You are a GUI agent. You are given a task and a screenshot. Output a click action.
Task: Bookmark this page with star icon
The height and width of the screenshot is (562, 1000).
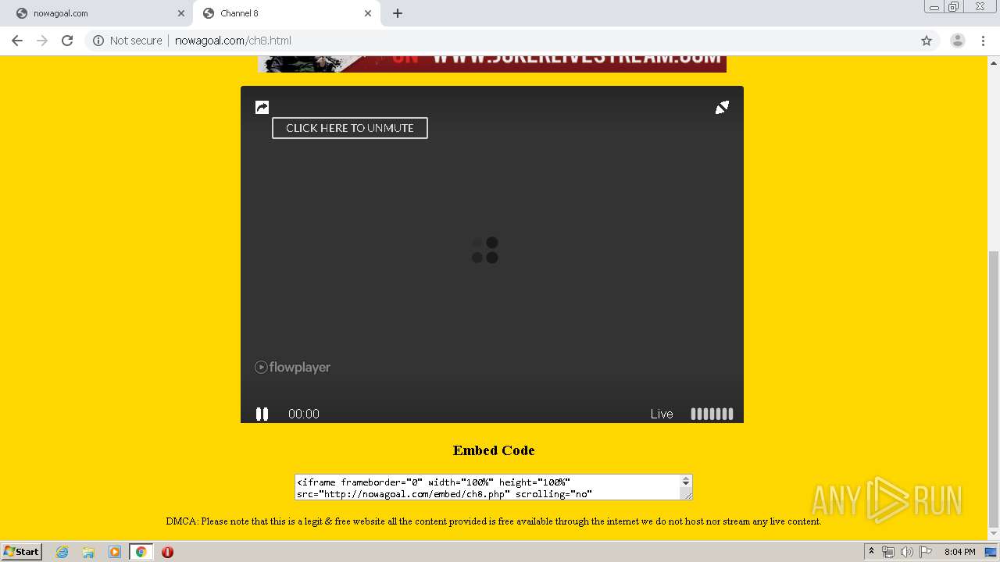[927, 41]
